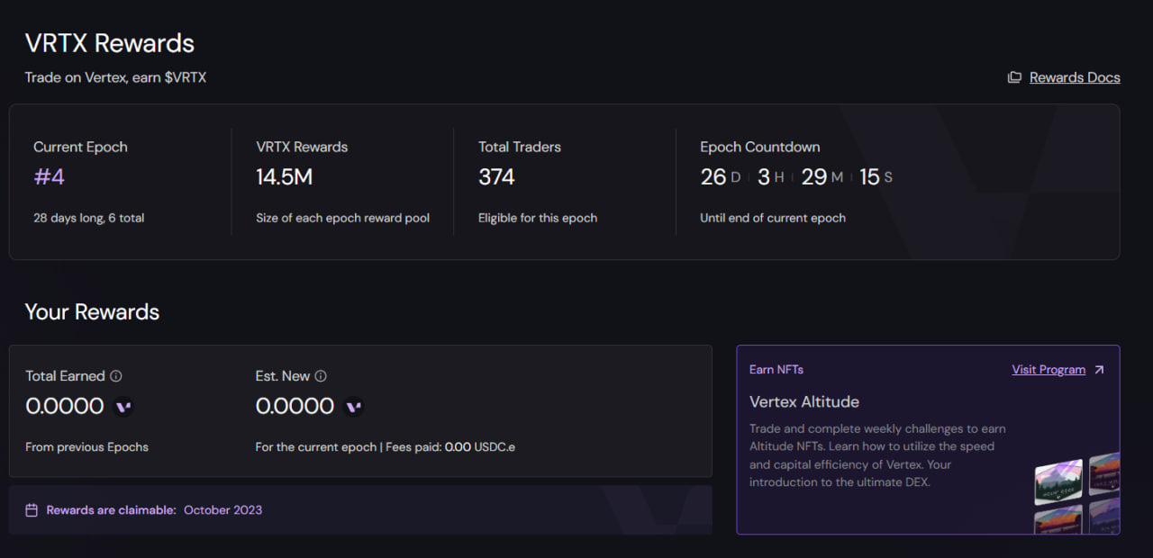This screenshot has width=1153, height=558.
Task: Click the Vertex Altitude description paragraph
Action: tap(878, 455)
